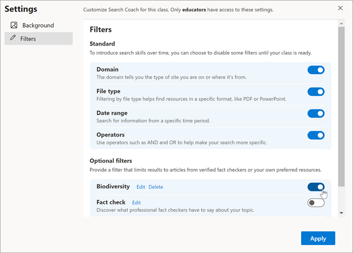Select the Filters settings section

pos(38,38)
